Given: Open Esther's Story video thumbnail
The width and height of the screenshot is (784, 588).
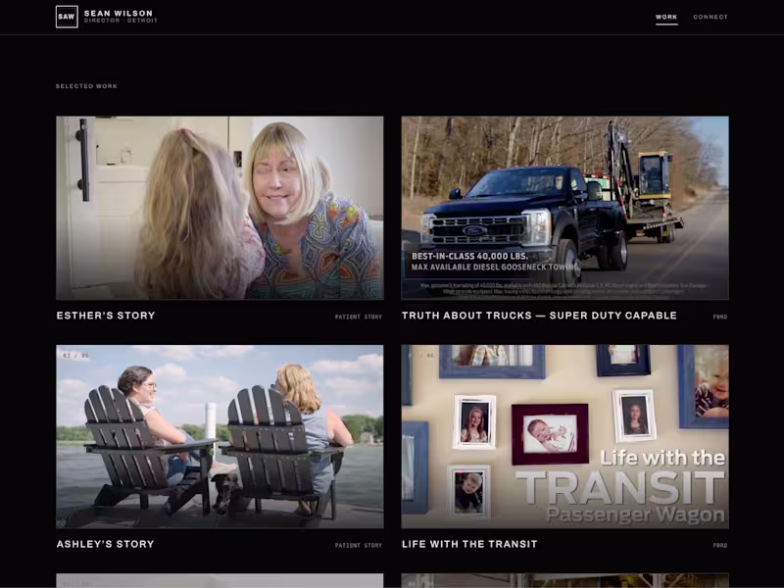Looking at the screenshot, I should click(x=220, y=208).
